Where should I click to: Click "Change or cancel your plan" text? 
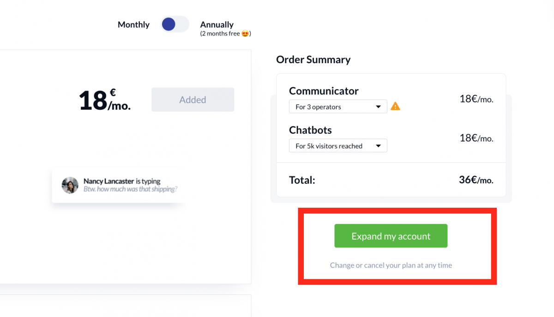391,265
